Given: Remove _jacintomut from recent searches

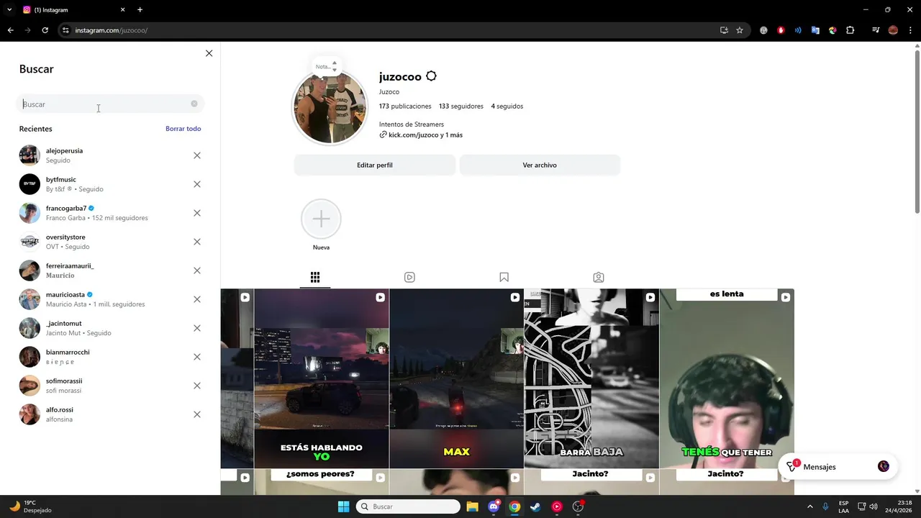Looking at the screenshot, I should pyautogui.click(x=197, y=328).
